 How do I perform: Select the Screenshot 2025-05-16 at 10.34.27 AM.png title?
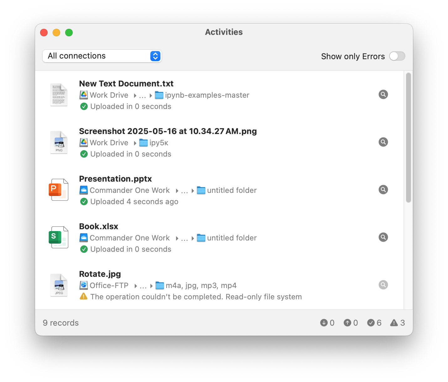(x=168, y=131)
